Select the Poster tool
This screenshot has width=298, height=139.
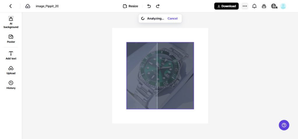coord(11,39)
